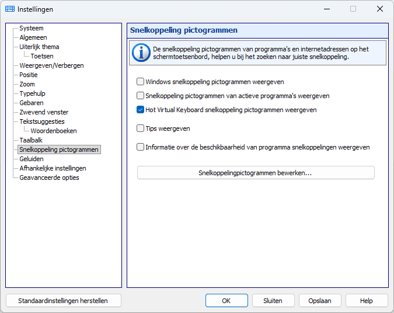Select Typehulp tree item
Viewport: 394px width, 313px height.
(x=33, y=93)
